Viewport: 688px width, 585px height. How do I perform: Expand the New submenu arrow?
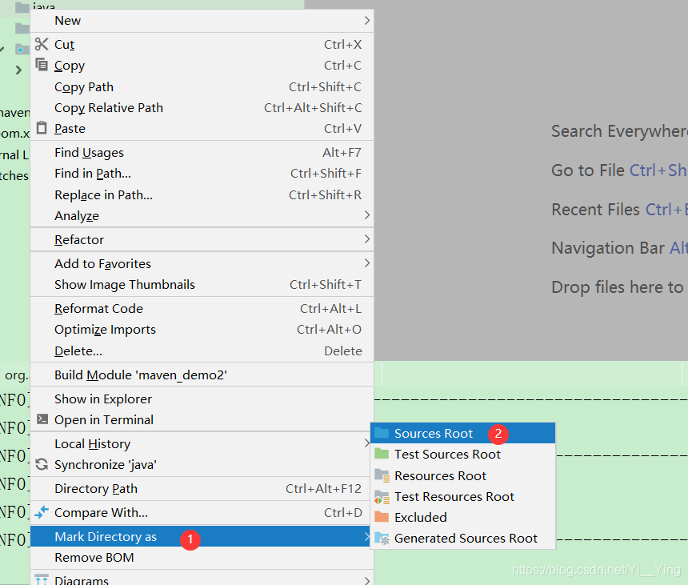click(367, 21)
